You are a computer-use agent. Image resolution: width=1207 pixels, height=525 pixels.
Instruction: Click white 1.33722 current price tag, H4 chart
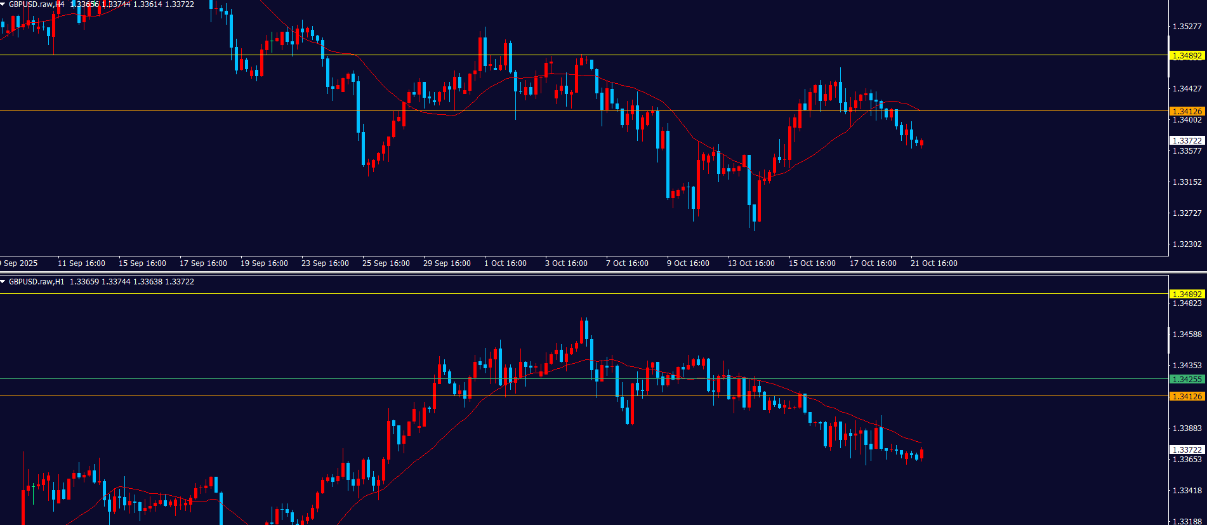click(x=1187, y=140)
